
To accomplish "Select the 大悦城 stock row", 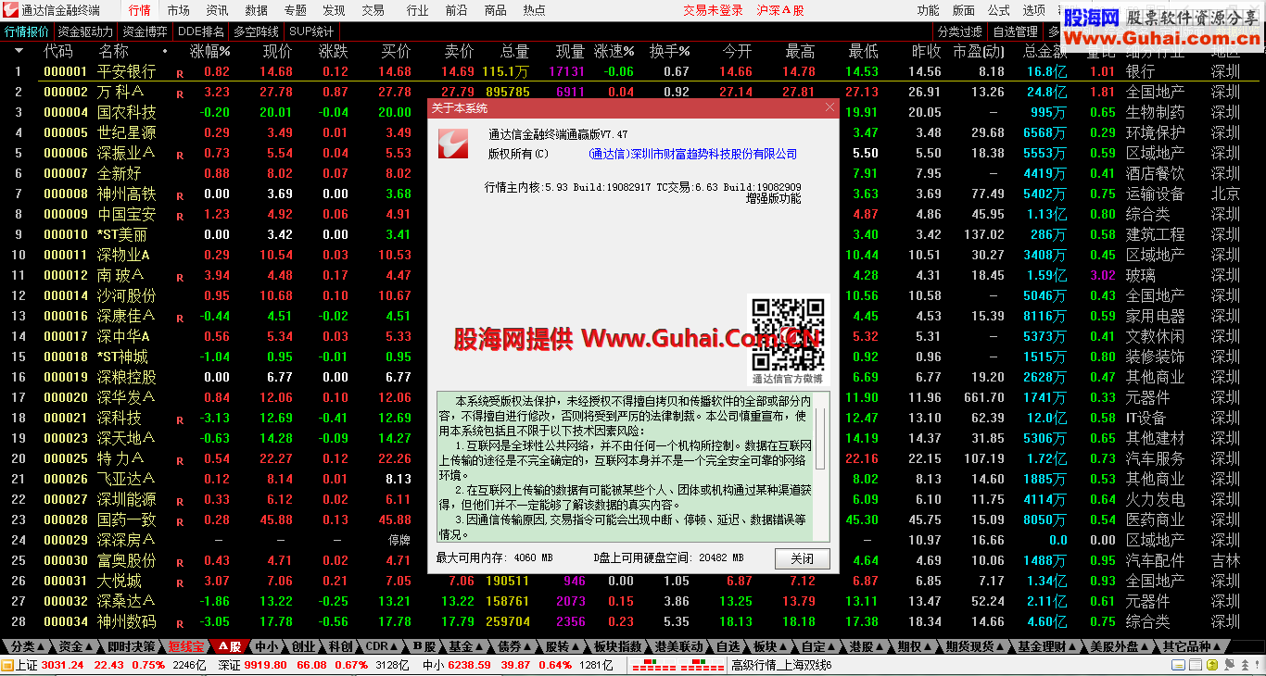I will [633, 581].
